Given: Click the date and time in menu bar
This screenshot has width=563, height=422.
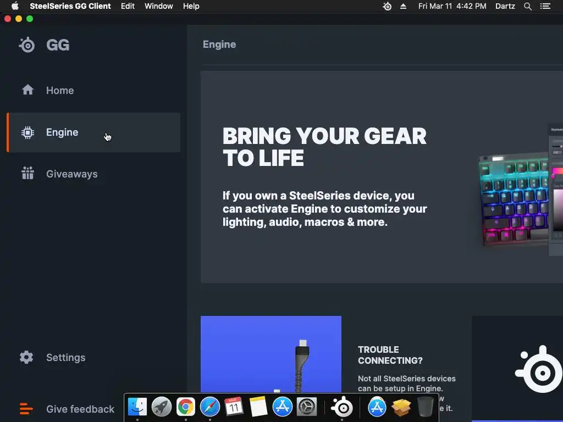Looking at the screenshot, I should pyautogui.click(x=452, y=6).
